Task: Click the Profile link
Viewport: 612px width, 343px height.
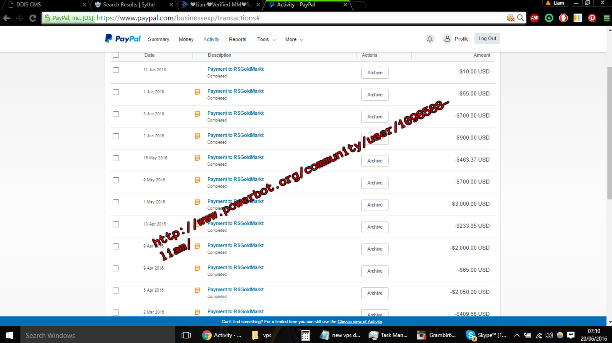Action: 462,39
